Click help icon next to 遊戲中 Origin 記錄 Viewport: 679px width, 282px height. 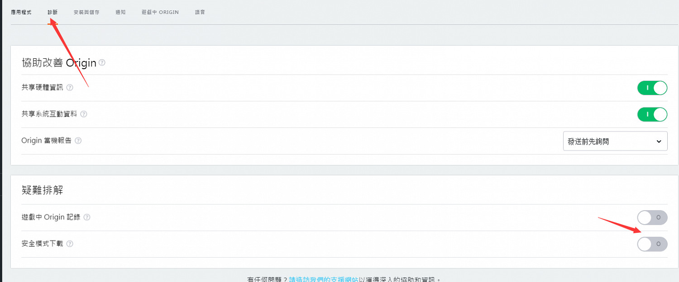click(87, 217)
